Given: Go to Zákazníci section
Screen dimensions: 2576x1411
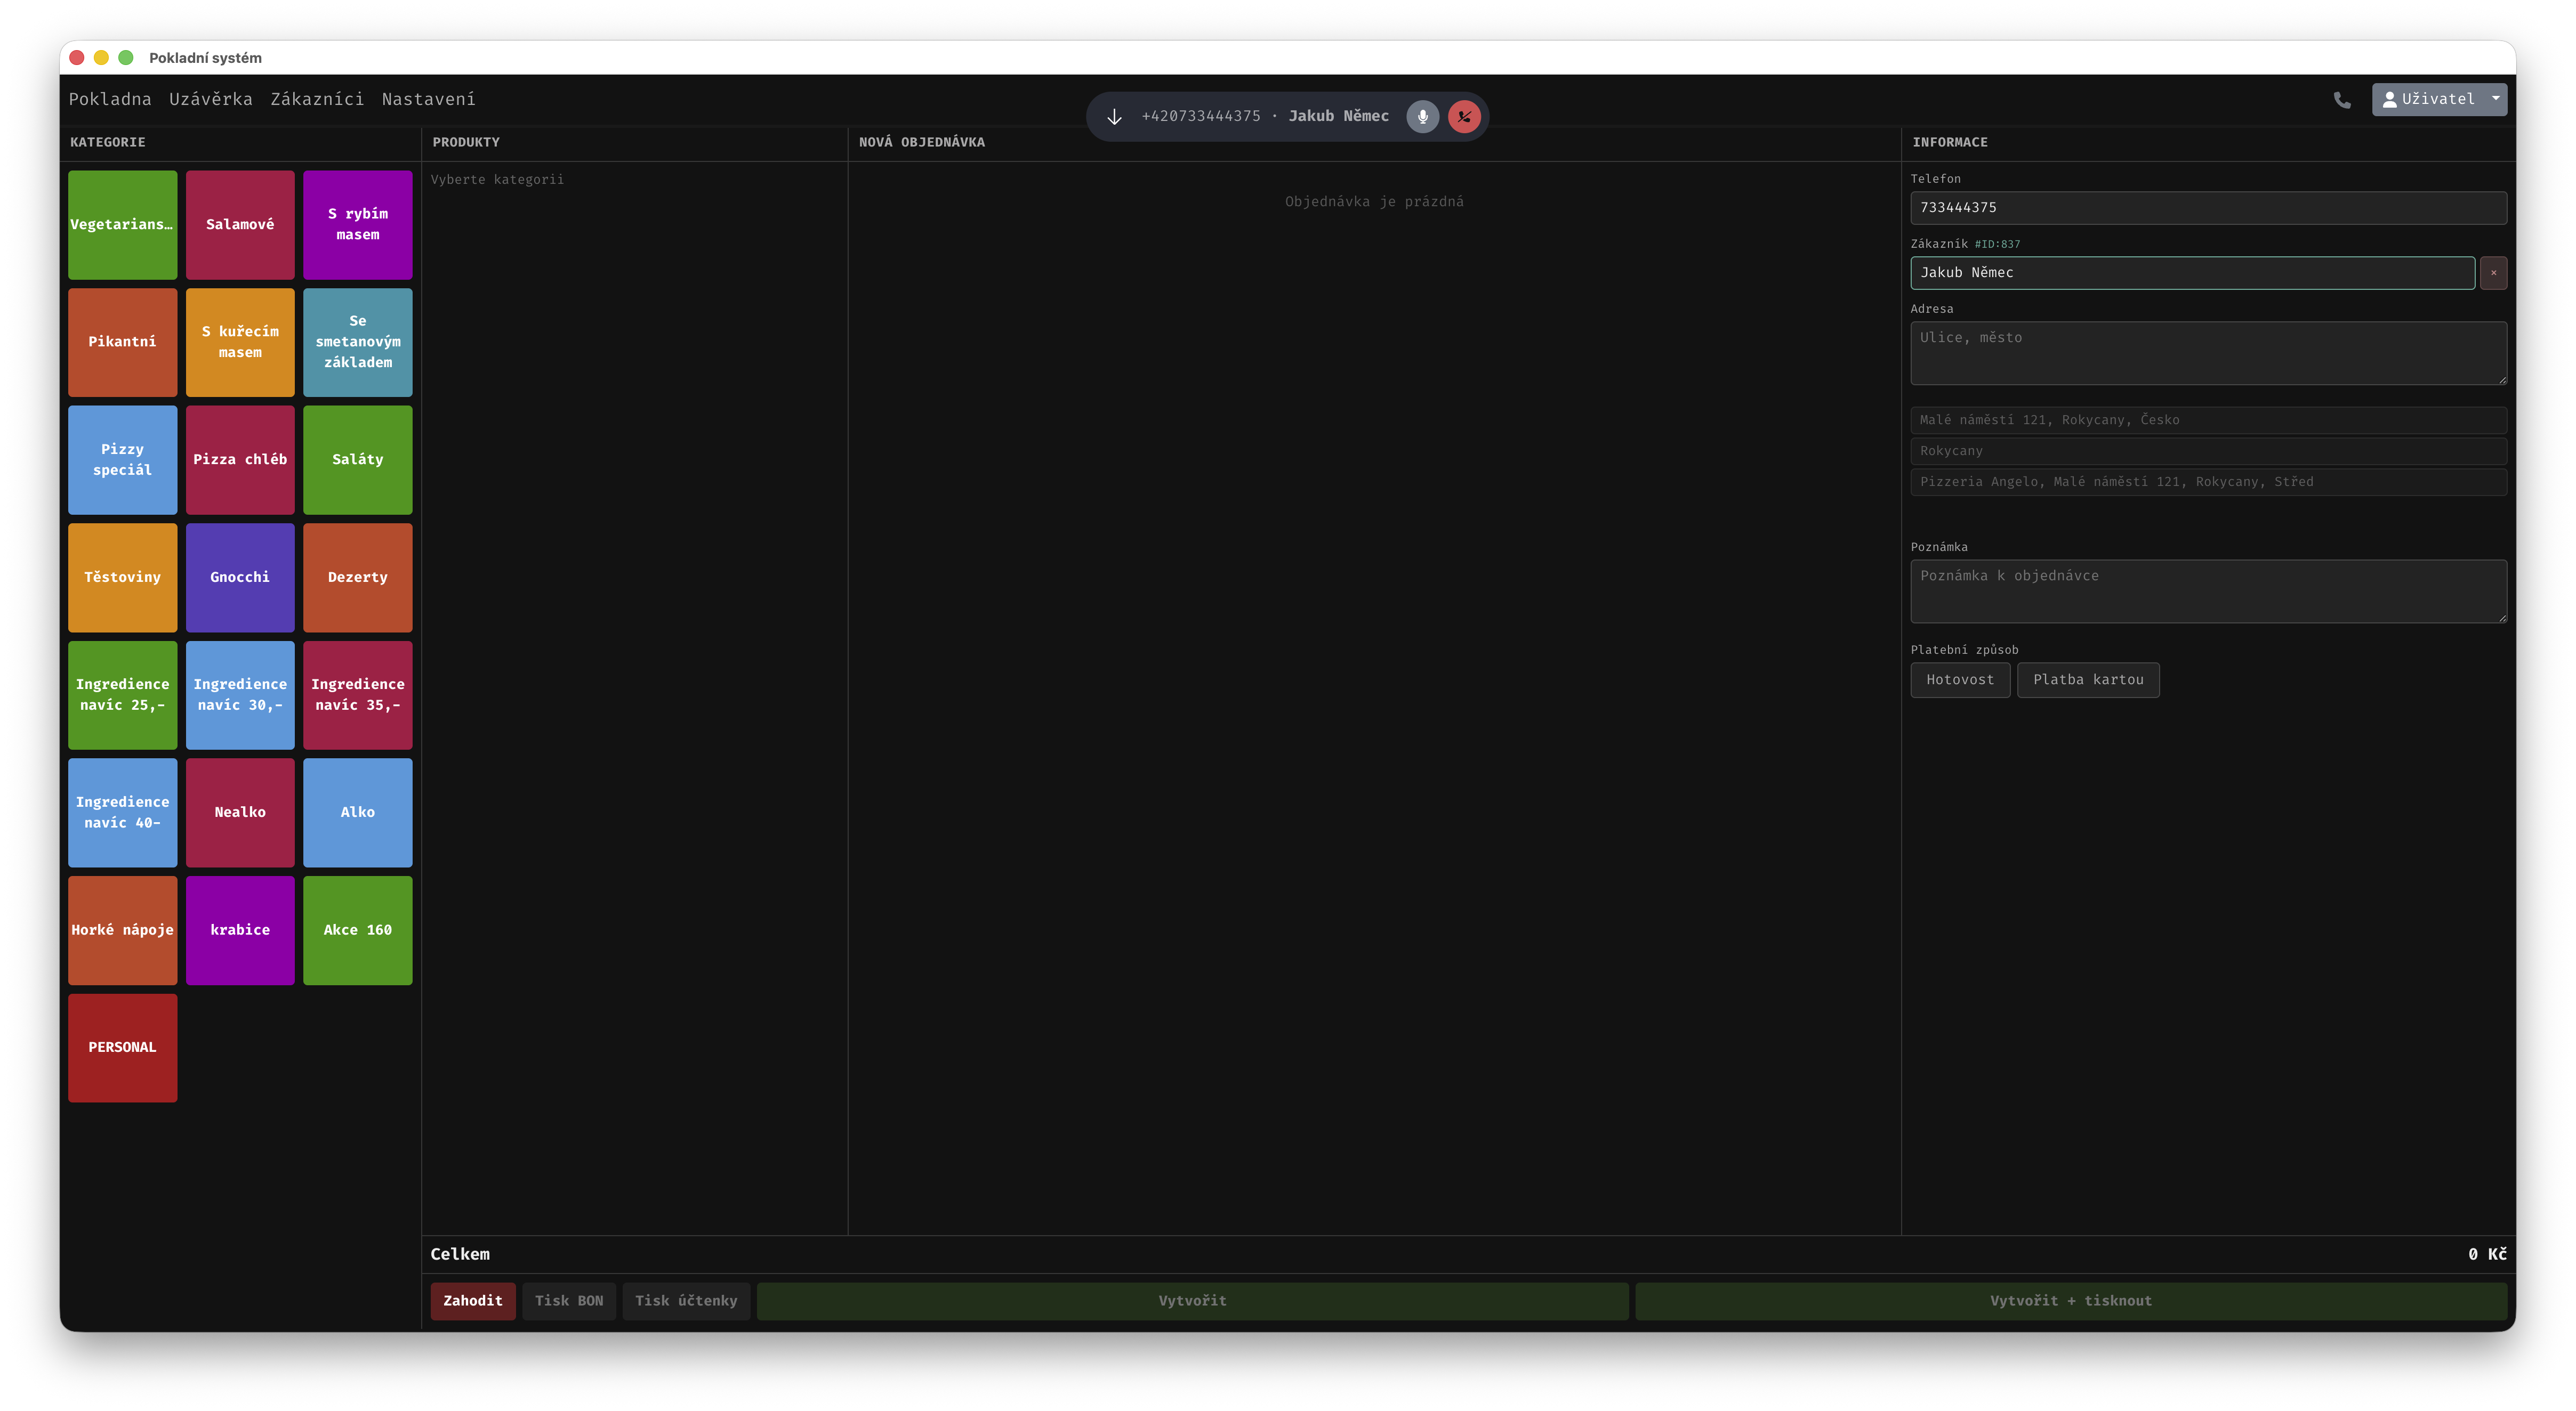Looking at the screenshot, I should point(317,100).
